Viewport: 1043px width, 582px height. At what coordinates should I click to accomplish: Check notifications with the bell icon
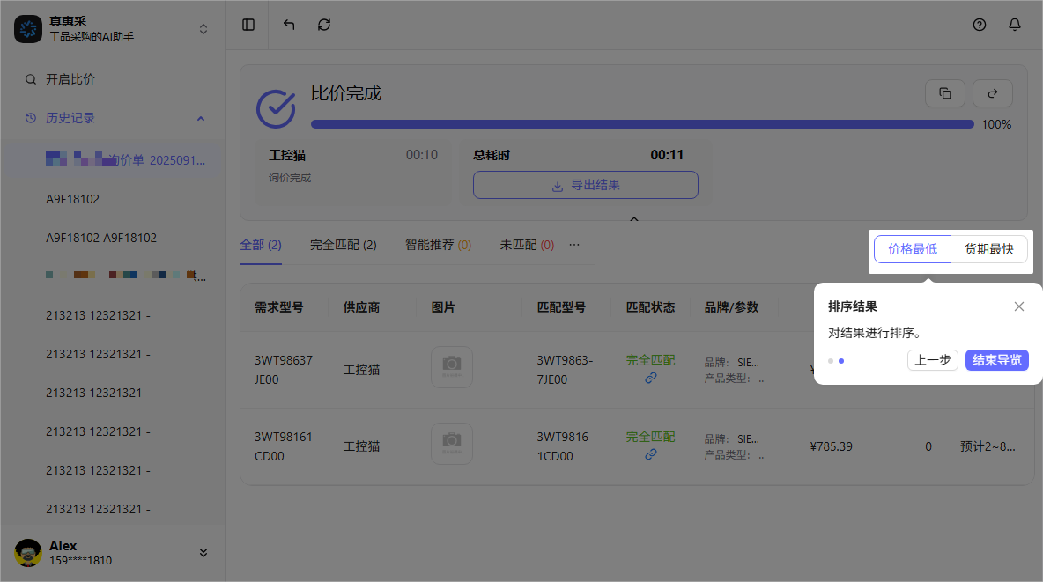click(x=1015, y=25)
